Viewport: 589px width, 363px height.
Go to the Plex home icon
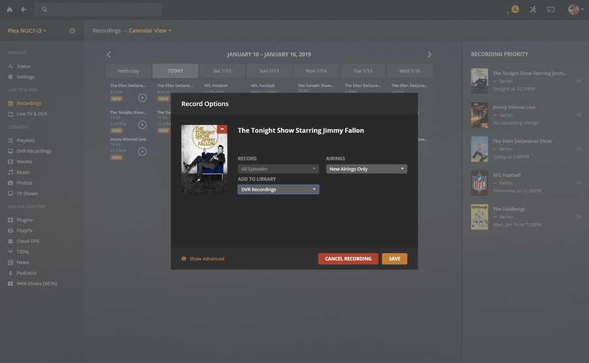(10, 9)
